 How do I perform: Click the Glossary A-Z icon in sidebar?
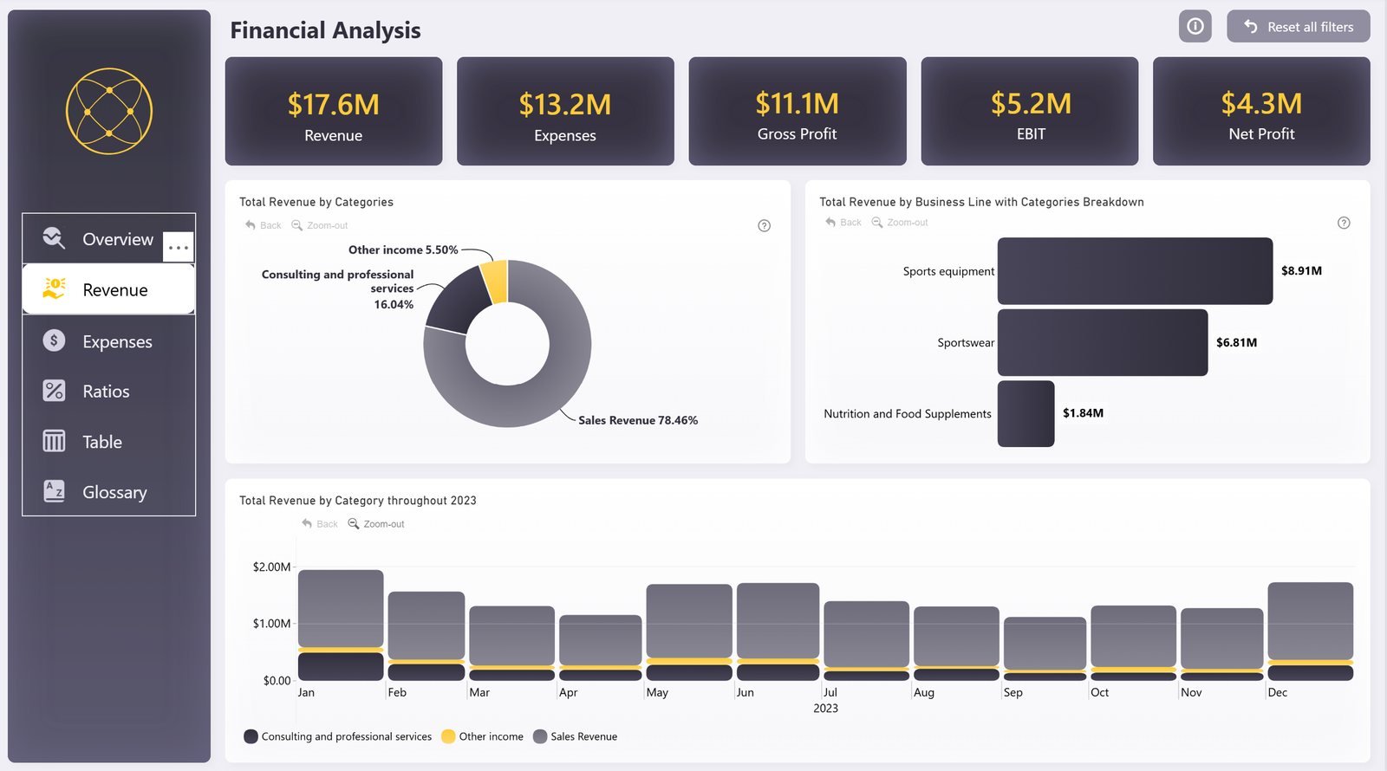54,491
